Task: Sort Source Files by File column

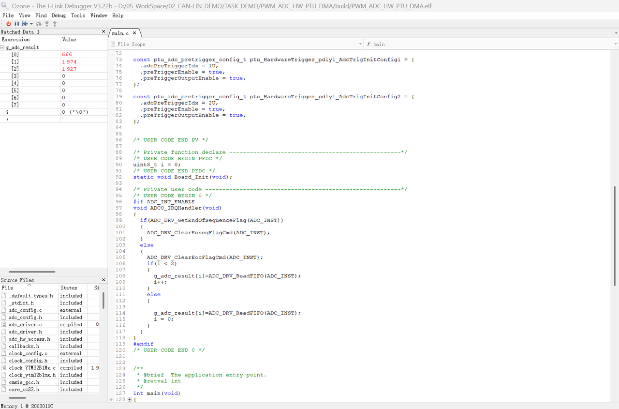Action: (29, 288)
